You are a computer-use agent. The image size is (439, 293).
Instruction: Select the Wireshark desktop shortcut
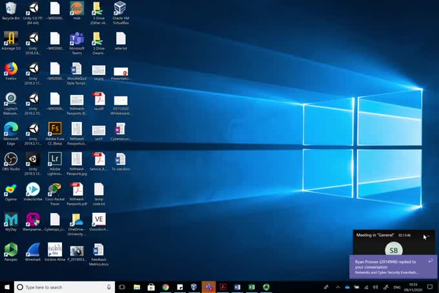pyautogui.click(x=33, y=250)
